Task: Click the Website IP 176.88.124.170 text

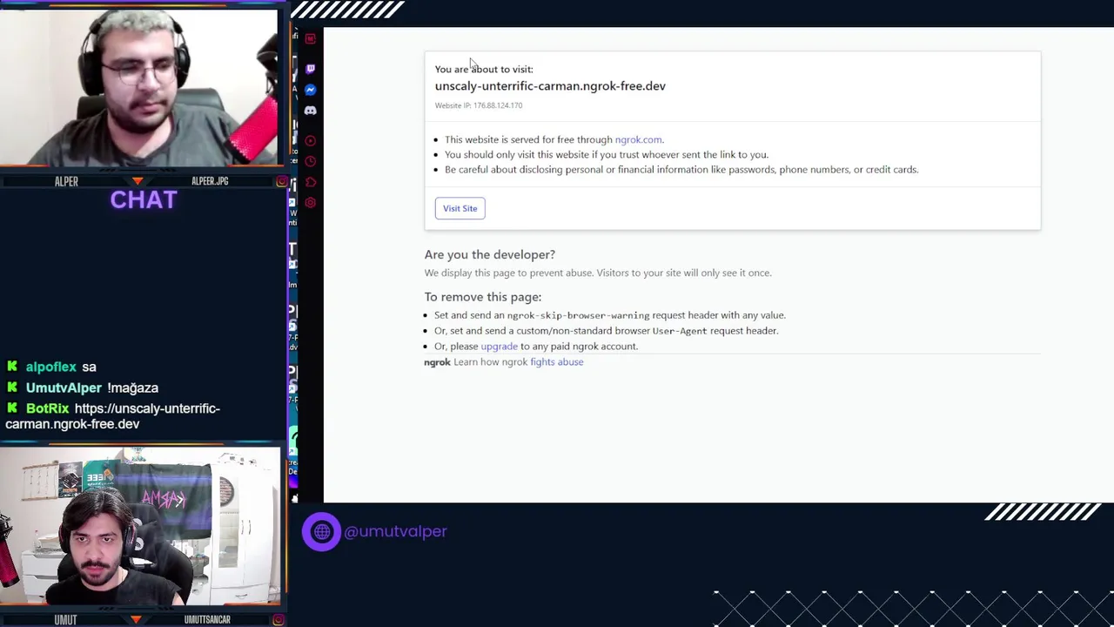Action: pyautogui.click(x=479, y=105)
